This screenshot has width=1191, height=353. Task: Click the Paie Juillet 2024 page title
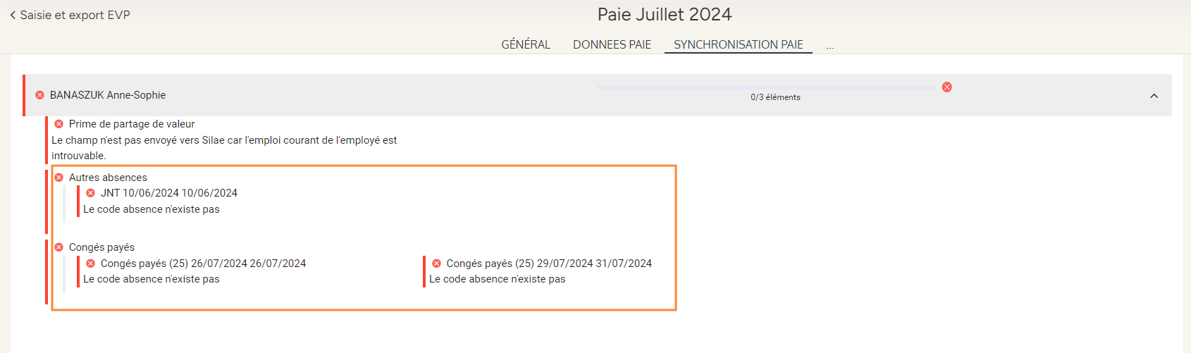click(x=664, y=15)
